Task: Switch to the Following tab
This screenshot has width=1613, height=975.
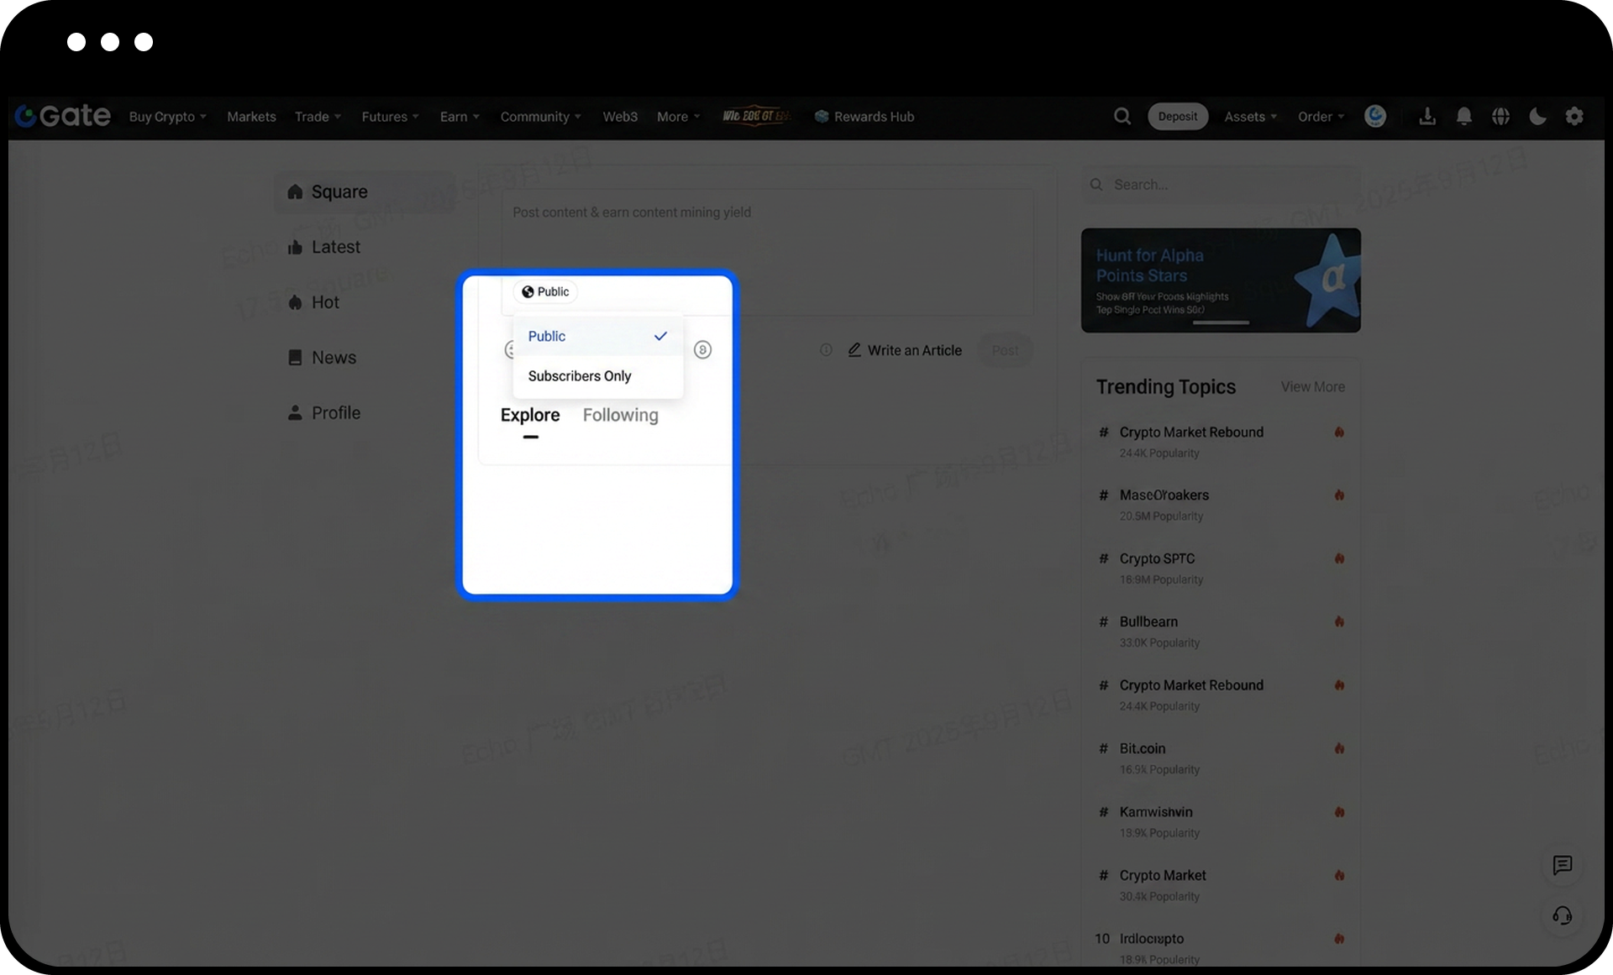Action: pyautogui.click(x=620, y=415)
